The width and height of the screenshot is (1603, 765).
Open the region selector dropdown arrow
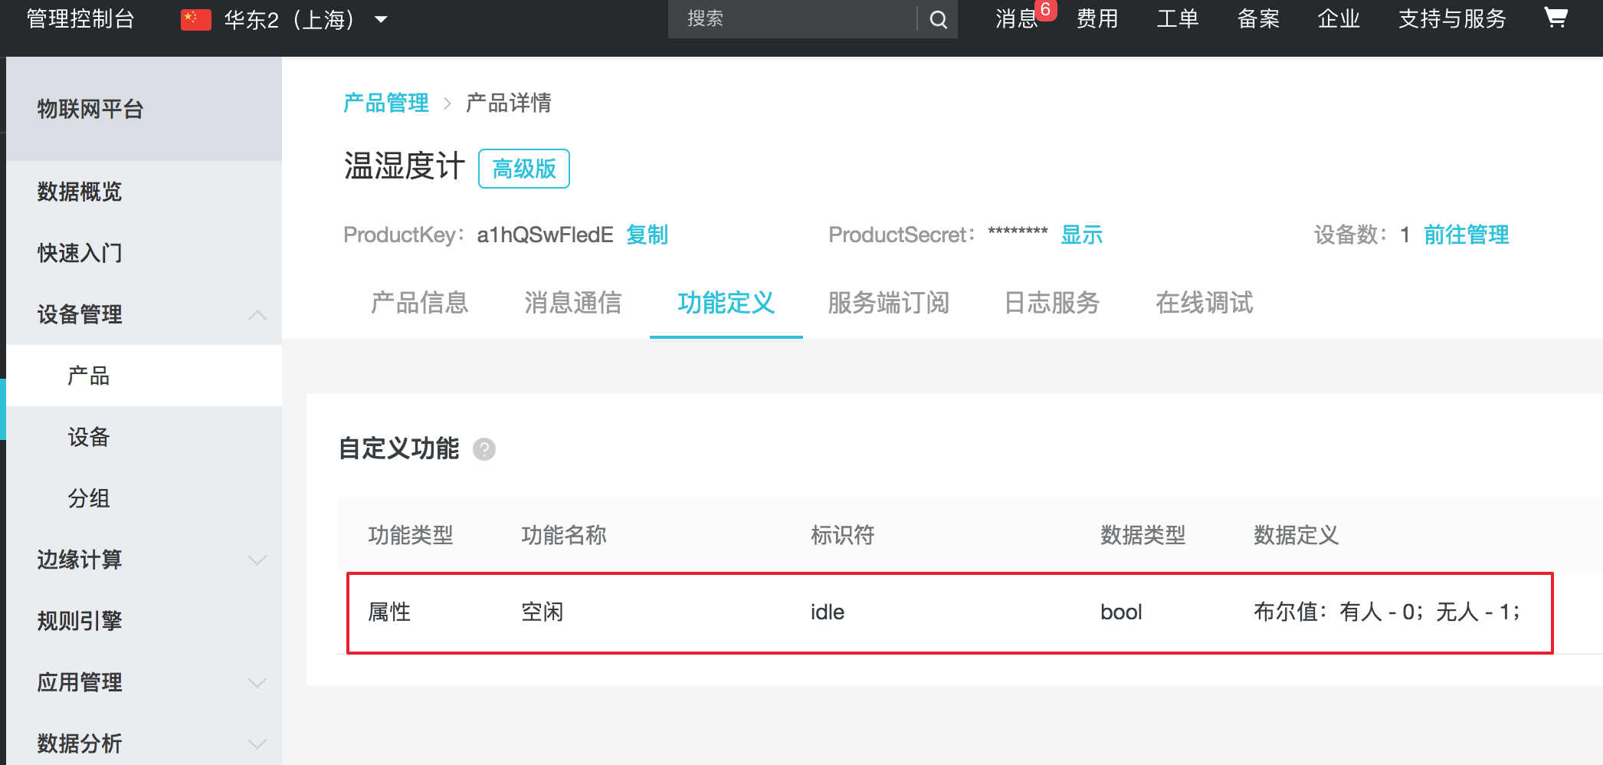[x=382, y=21]
